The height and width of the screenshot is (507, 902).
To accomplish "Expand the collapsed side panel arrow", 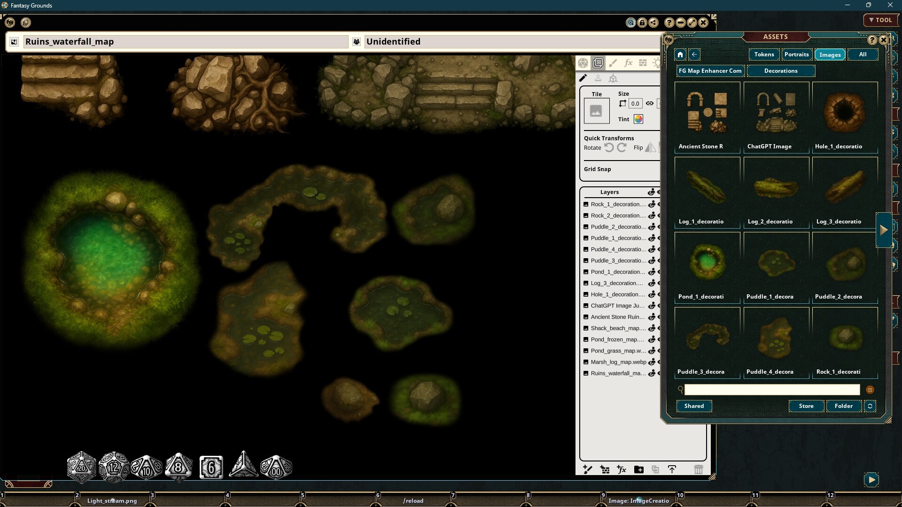I will [x=885, y=230].
